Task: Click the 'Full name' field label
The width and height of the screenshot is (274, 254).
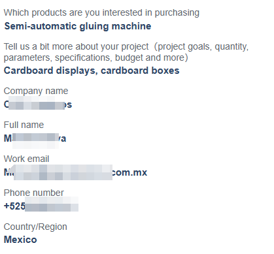Action: pyautogui.click(x=24, y=125)
